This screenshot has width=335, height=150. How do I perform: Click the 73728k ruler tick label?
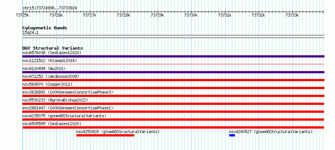pos(124,15)
